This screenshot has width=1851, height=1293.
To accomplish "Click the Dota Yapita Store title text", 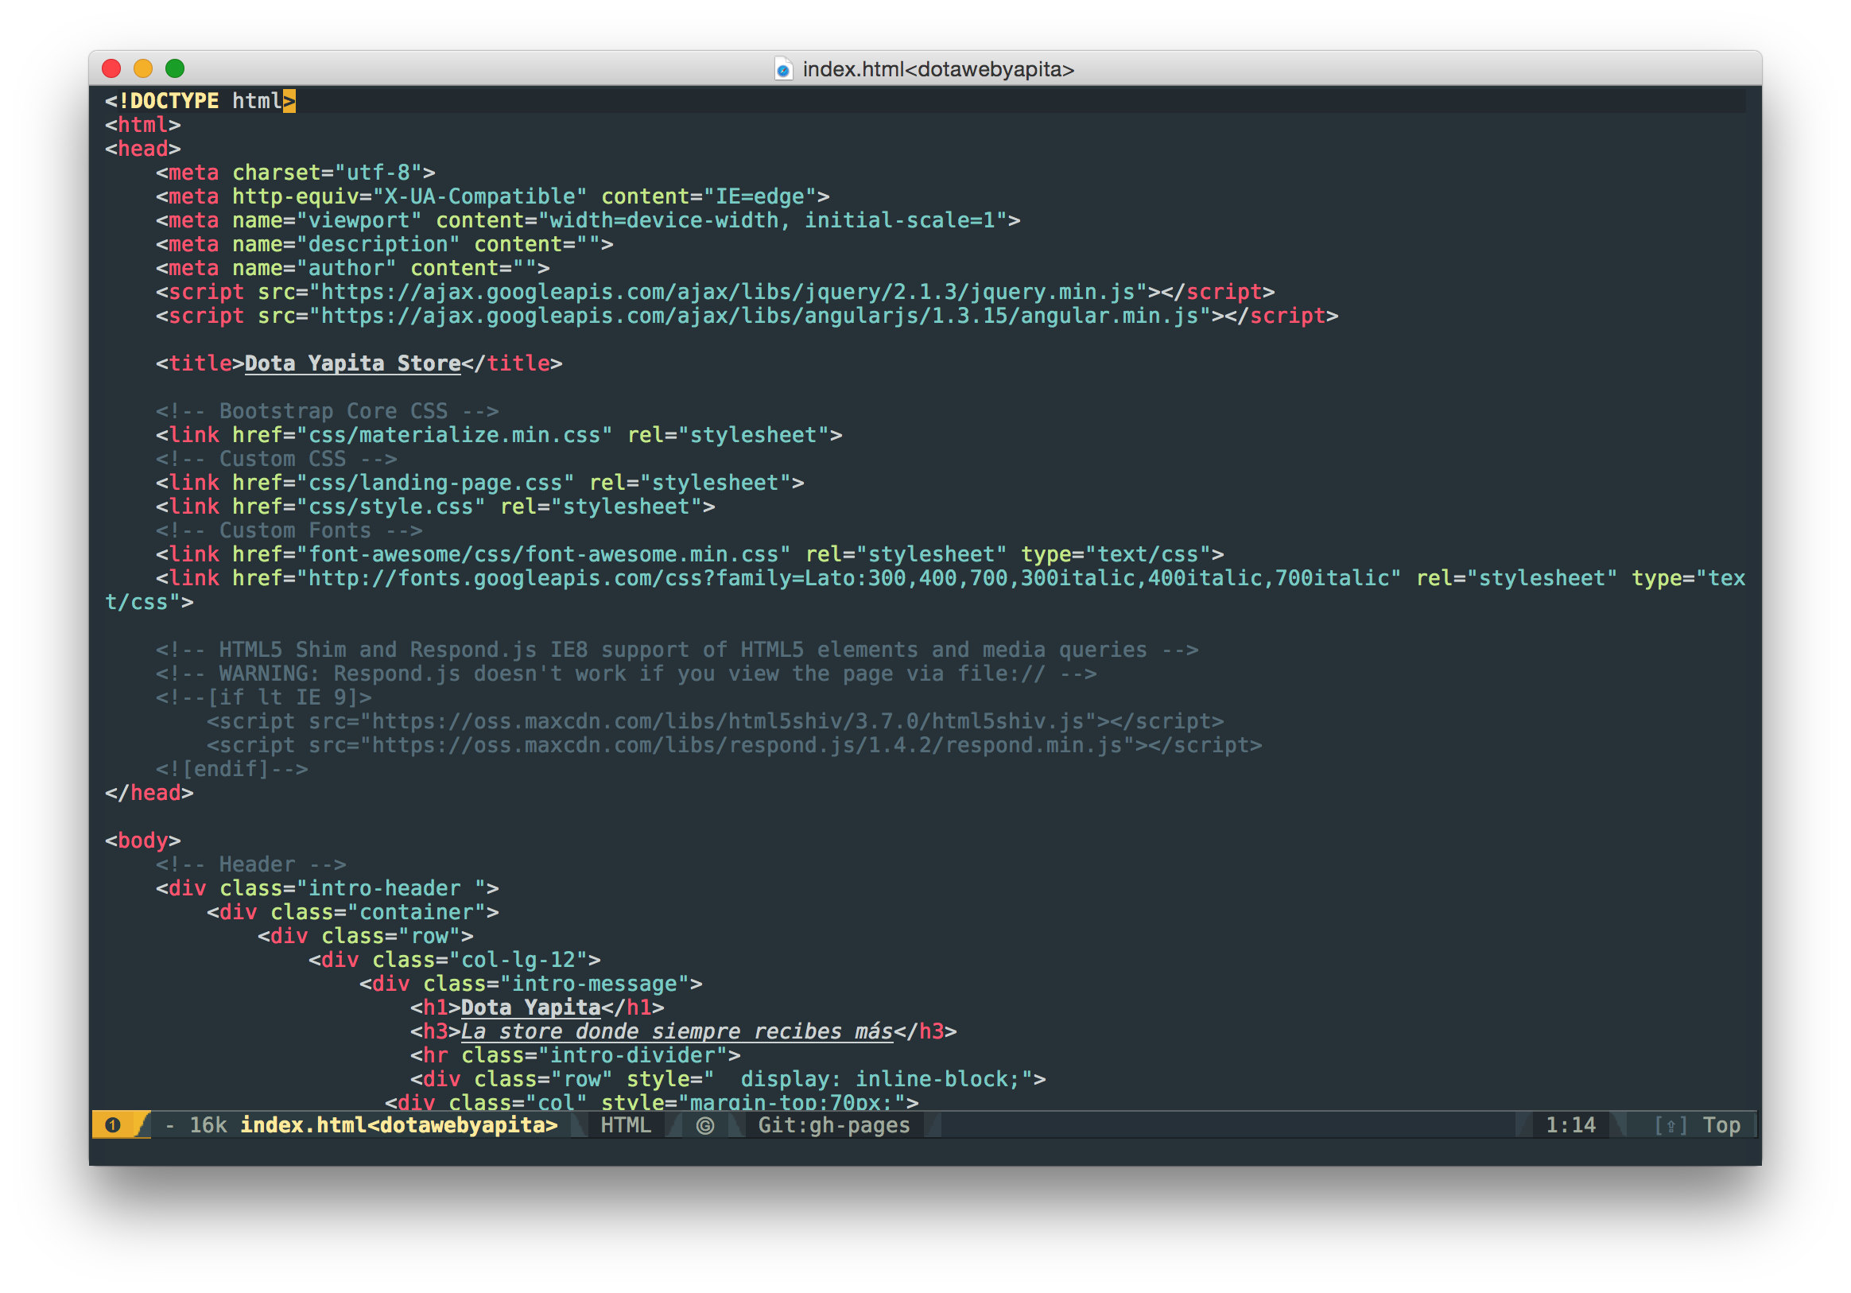I will click(352, 363).
